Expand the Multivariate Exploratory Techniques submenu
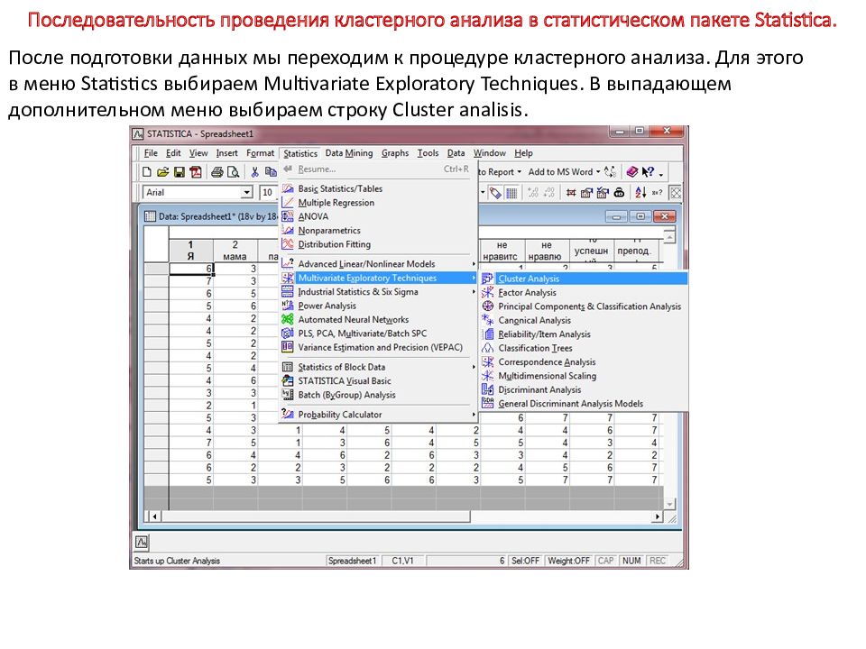This screenshot has width=866, height=649. pyautogui.click(x=474, y=279)
